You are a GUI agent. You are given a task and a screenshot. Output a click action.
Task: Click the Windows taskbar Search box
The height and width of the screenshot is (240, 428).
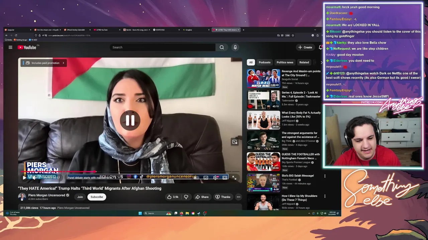coord(157,213)
